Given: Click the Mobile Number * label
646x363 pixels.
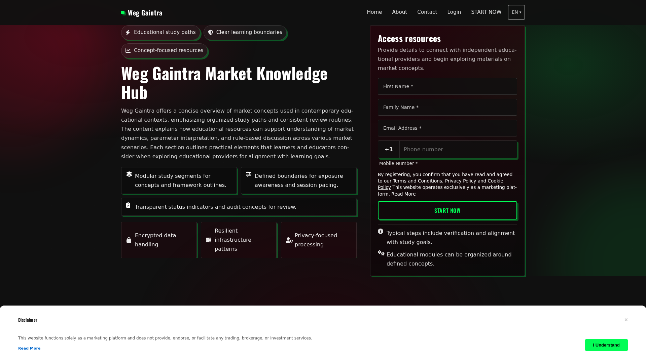Looking at the screenshot, I should [x=398, y=163].
